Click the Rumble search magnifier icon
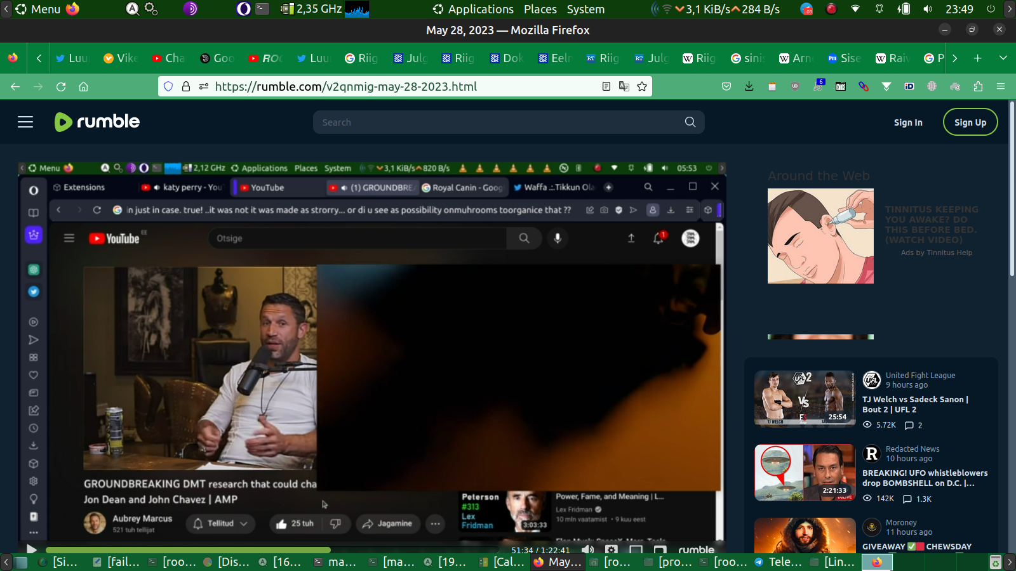The height and width of the screenshot is (571, 1016). point(690,122)
